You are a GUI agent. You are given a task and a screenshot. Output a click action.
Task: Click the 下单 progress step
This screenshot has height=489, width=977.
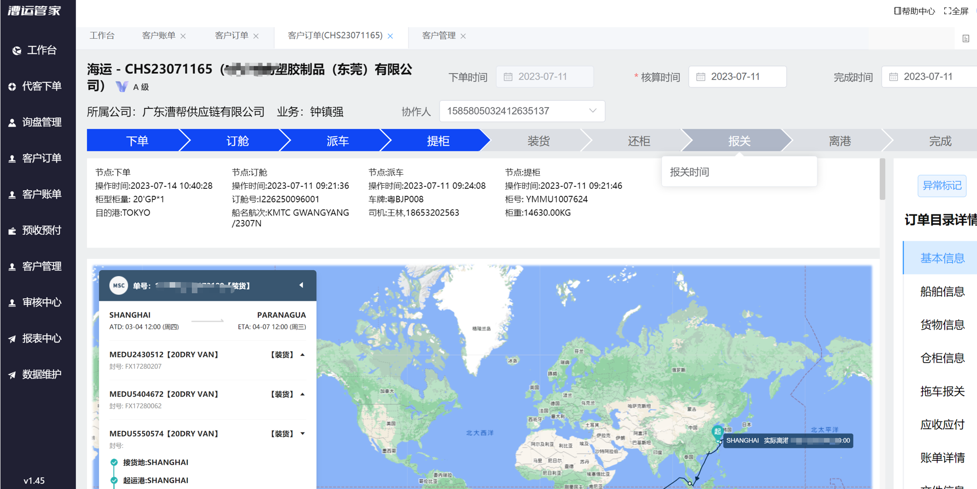137,141
